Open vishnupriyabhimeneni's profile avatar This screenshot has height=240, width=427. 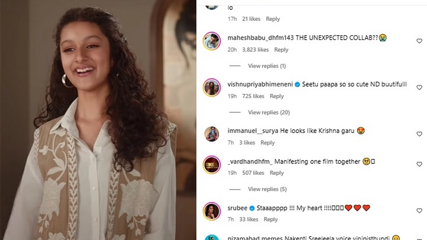[212, 88]
